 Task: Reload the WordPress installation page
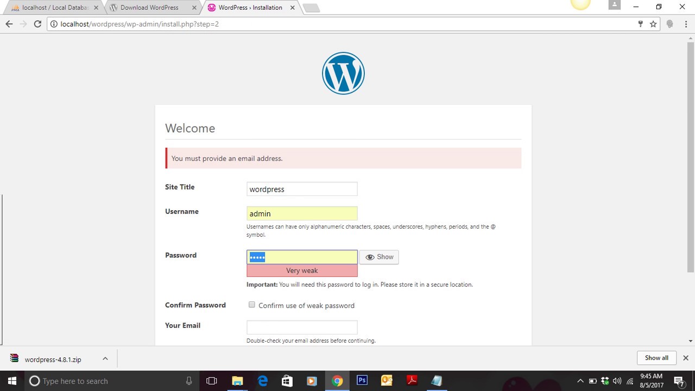pos(37,24)
